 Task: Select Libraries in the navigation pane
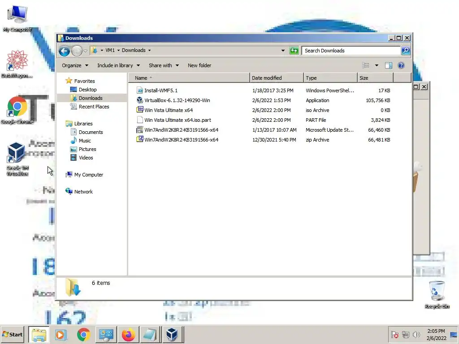coord(83,124)
